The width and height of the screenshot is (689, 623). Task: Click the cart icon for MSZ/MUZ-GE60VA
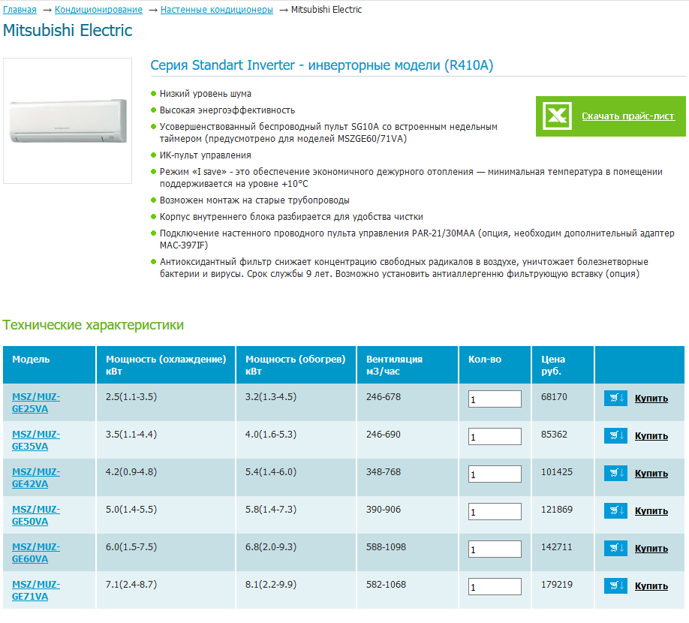(615, 548)
